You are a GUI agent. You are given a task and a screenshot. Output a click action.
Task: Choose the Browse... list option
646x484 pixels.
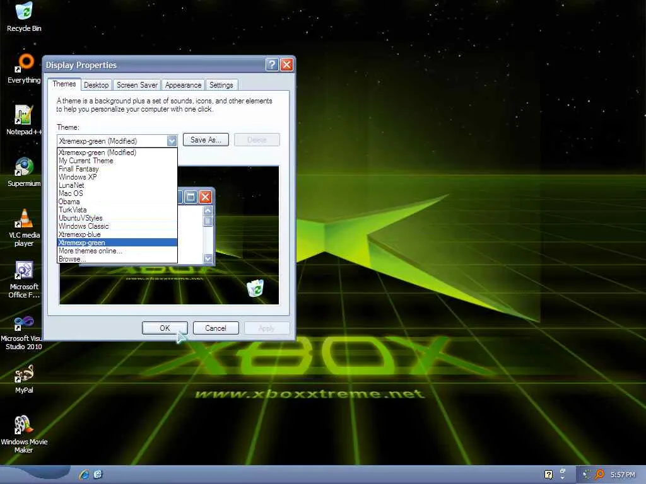pos(117,259)
